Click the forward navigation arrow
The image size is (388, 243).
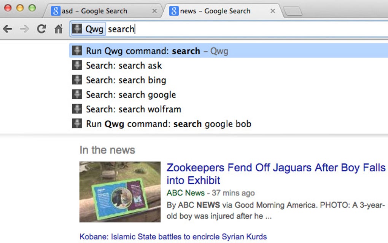(24, 29)
